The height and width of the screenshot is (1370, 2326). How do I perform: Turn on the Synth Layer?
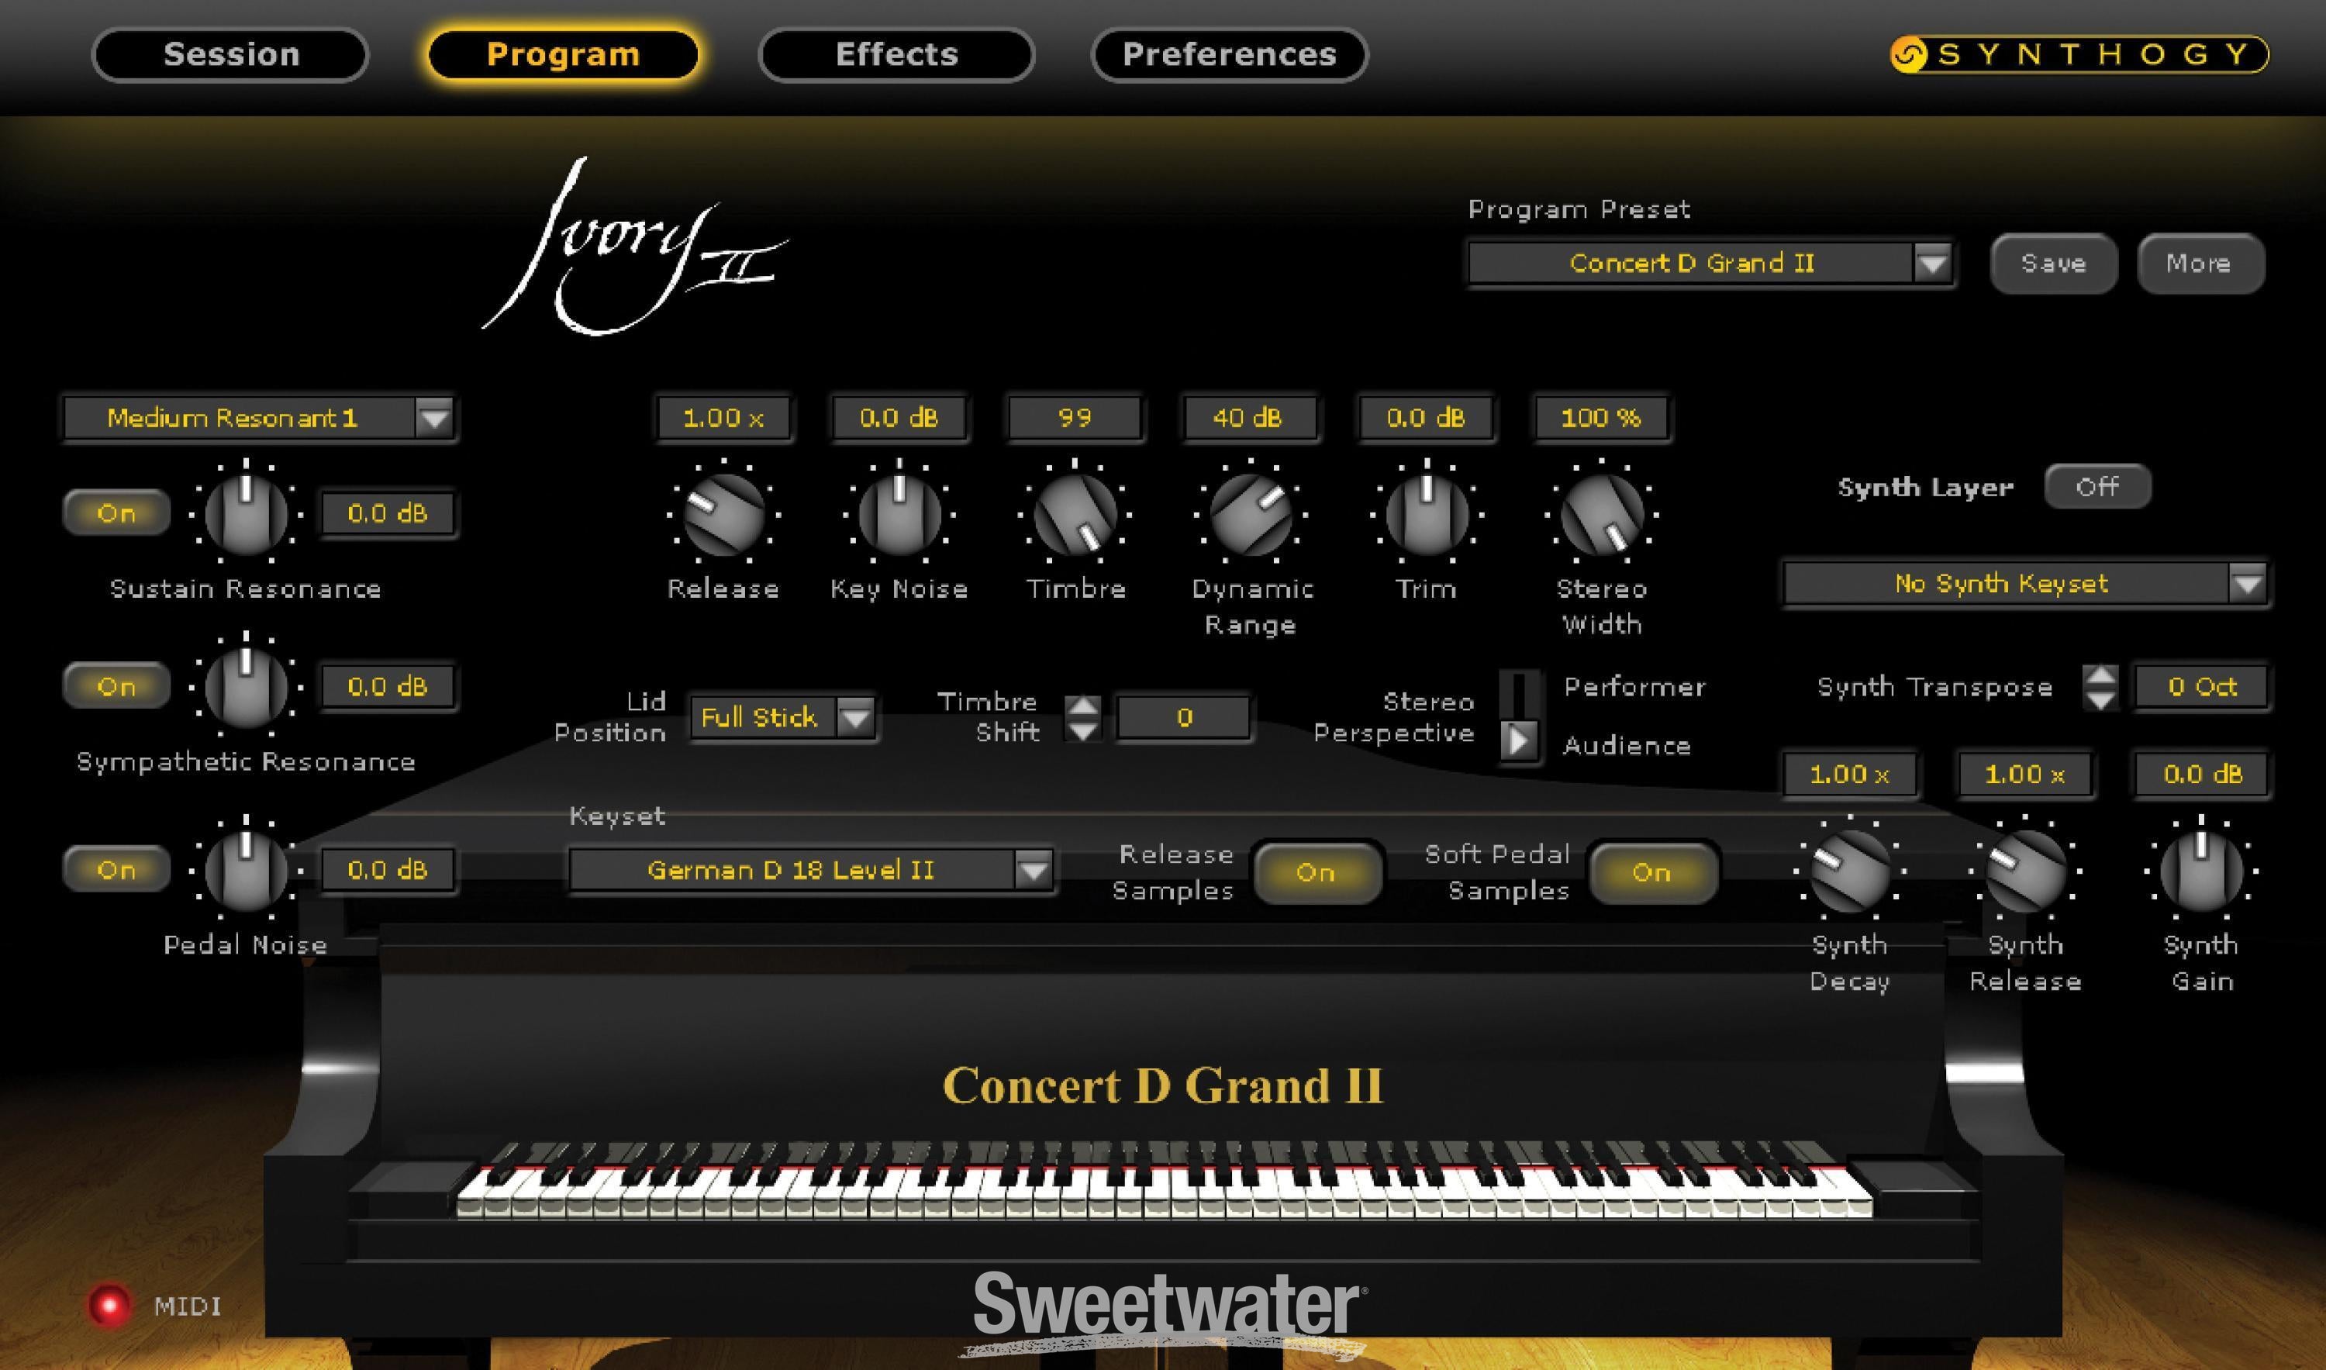tap(2097, 486)
